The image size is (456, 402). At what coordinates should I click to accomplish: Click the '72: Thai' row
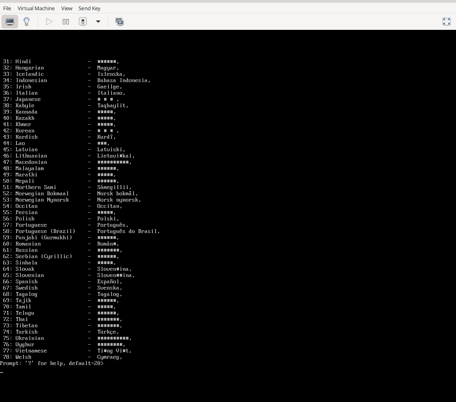coord(62,319)
